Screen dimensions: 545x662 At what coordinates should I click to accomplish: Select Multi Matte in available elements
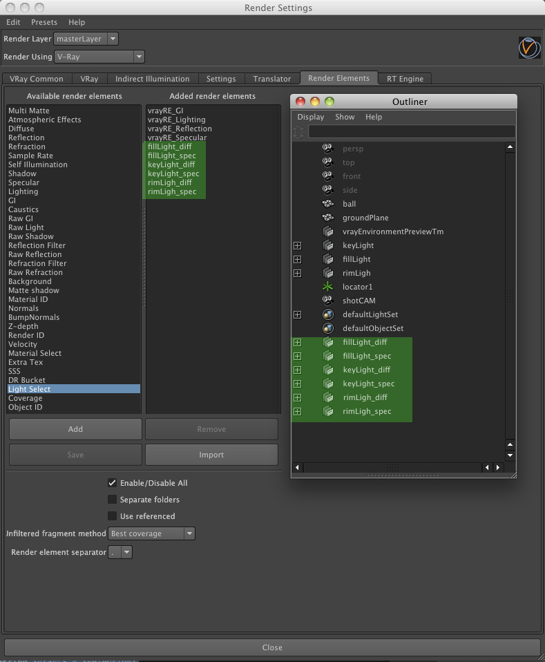74,111
